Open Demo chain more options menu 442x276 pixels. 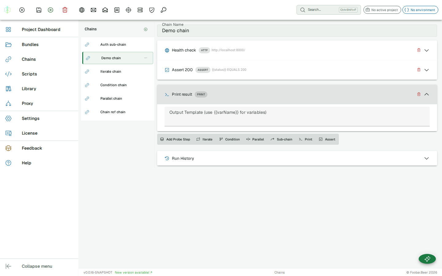(x=146, y=58)
